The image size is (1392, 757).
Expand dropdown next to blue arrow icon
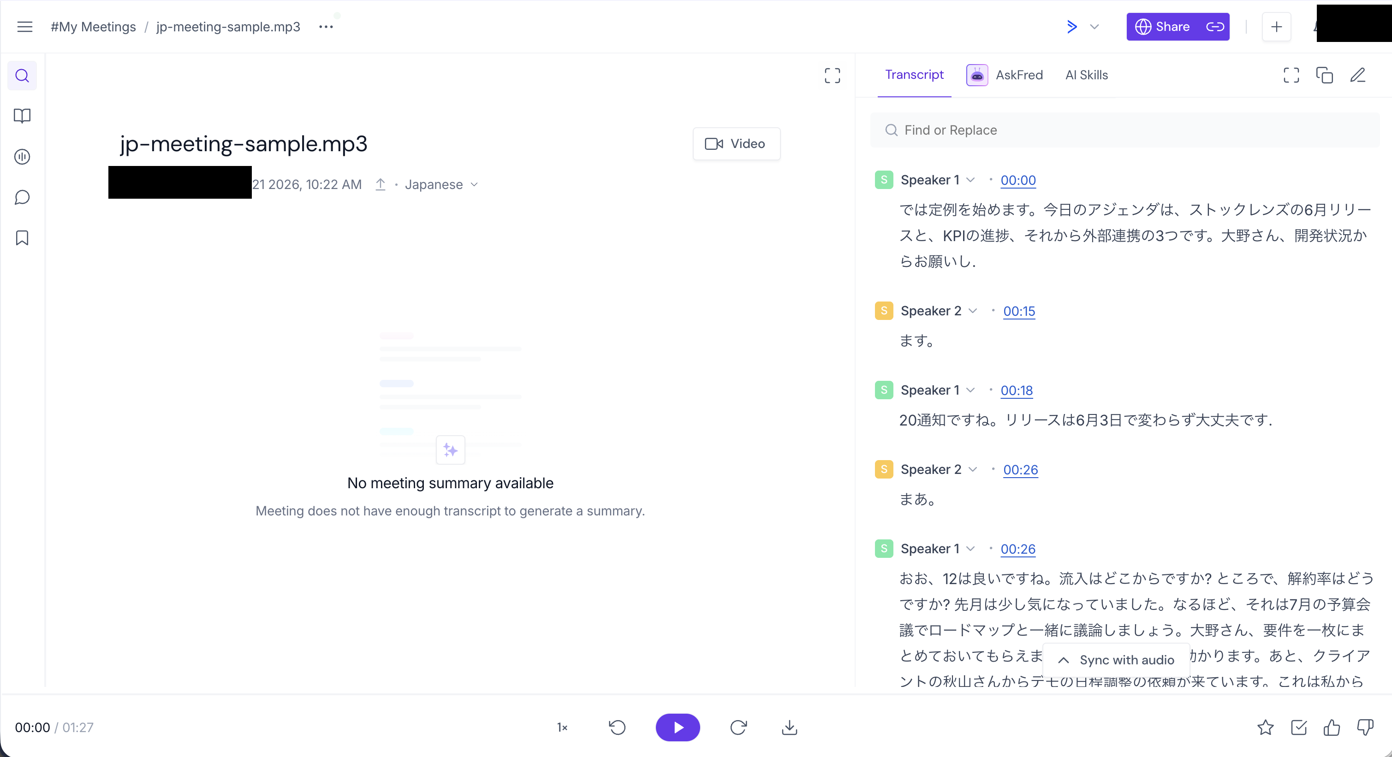click(x=1094, y=26)
